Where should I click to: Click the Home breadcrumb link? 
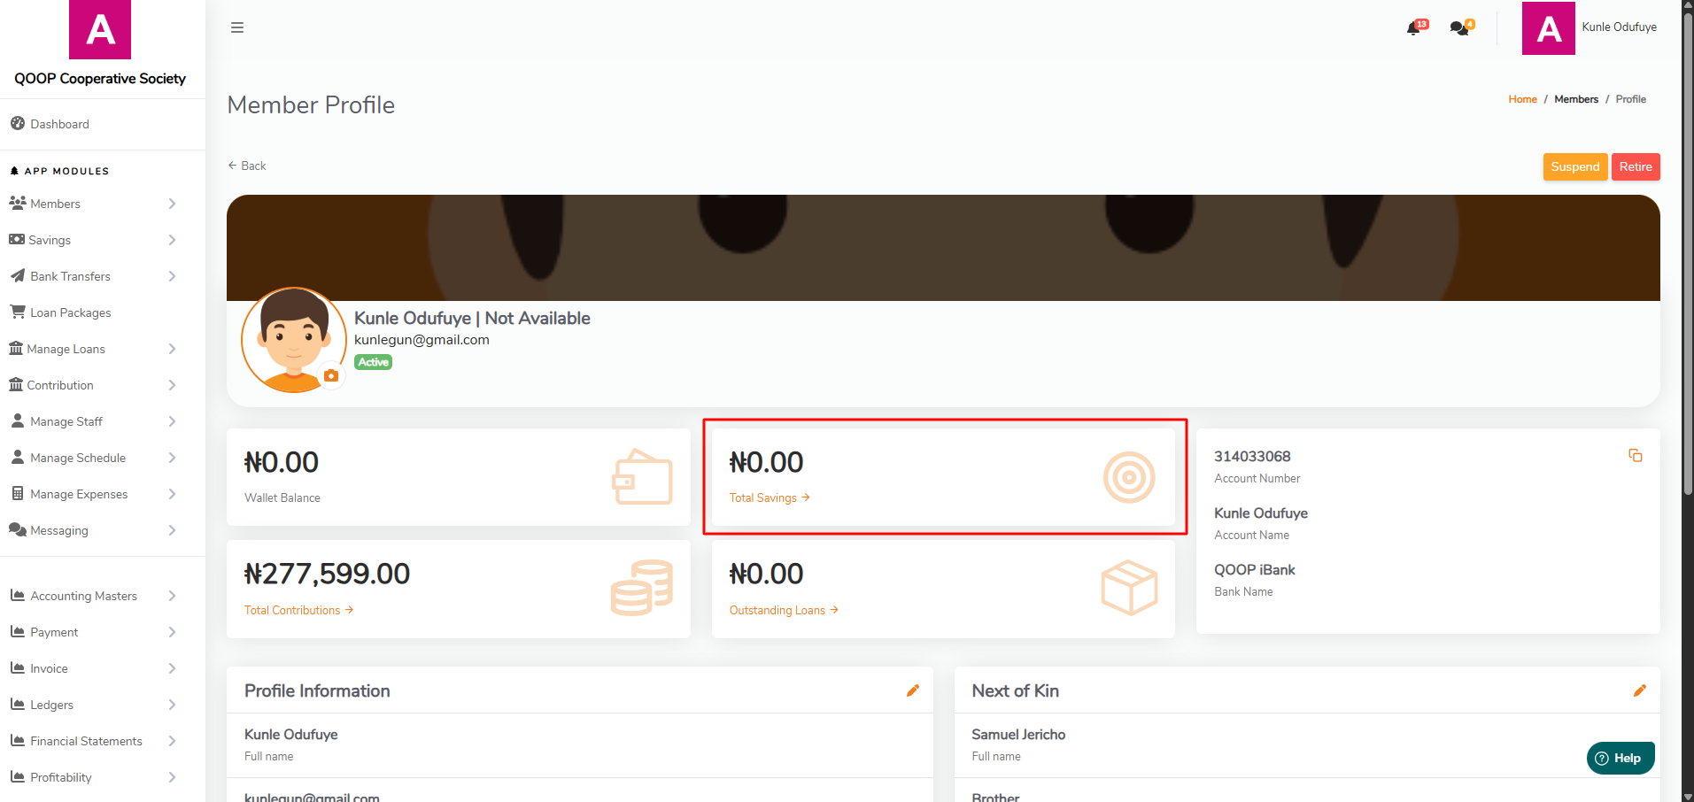pos(1522,99)
